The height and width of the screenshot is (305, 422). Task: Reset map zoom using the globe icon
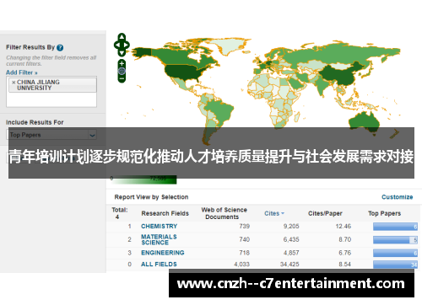tap(122, 71)
